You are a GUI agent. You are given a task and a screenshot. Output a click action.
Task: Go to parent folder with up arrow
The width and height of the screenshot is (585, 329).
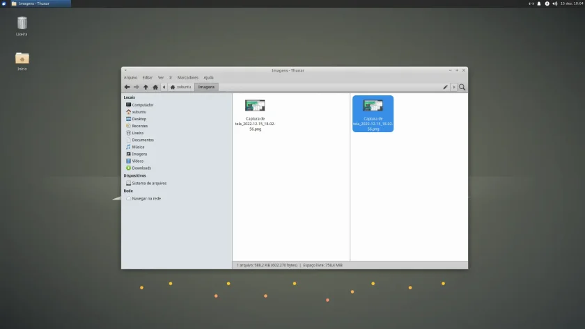tap(146, 87)
